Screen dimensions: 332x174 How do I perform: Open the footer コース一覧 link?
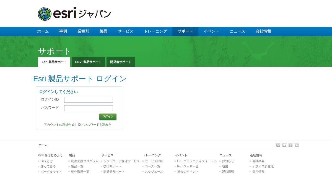tap(152, 166)
